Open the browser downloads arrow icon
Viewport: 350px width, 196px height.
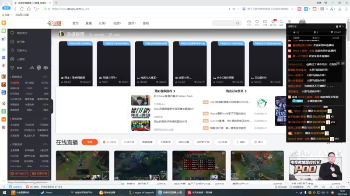click(340, 9)
